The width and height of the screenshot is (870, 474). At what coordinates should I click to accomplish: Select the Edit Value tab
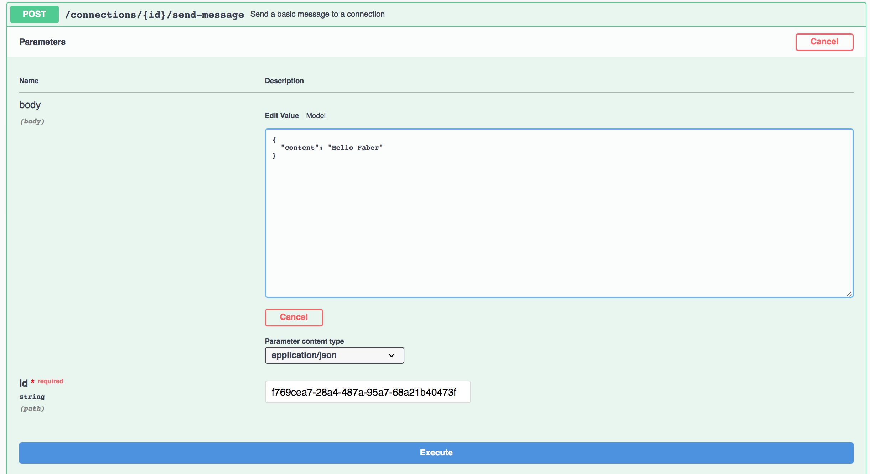[282, 116]
